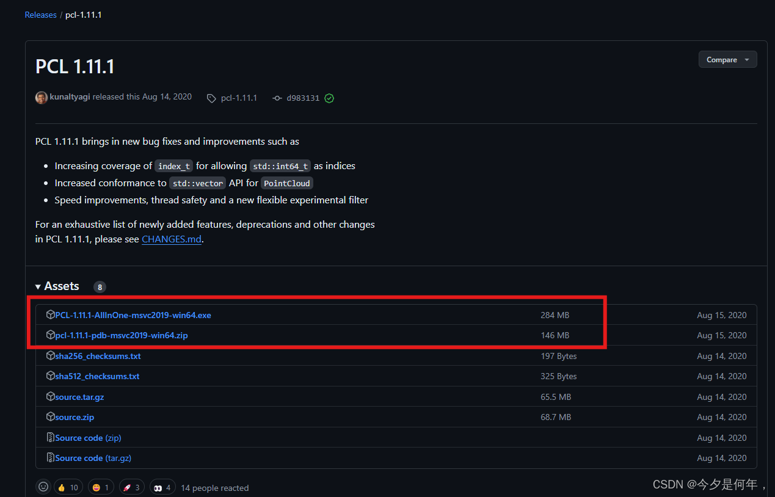Click the pcl-1.11.1 breadcrumb text
Image resolution: width=775 pixels, height=497 pixels.
point(84,15)
